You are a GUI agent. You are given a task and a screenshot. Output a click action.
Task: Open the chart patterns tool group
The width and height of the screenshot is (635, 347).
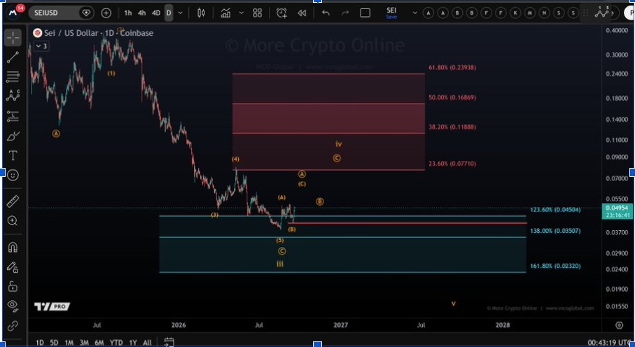pyautogui.click(x=13, y=96)
